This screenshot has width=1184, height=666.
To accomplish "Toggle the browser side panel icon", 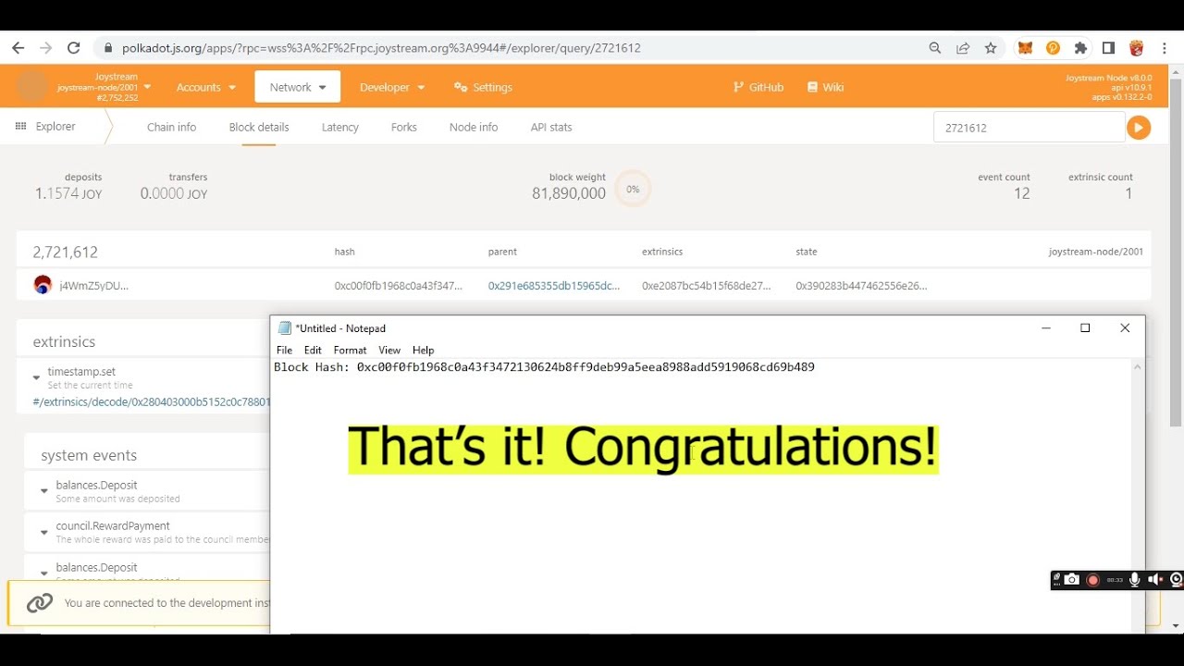I will (x=1108, y=48).
